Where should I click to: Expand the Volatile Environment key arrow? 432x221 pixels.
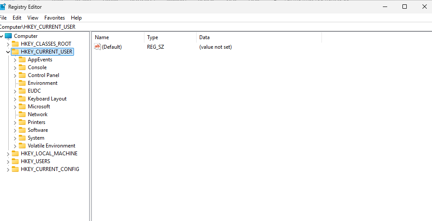coord(15,146)
